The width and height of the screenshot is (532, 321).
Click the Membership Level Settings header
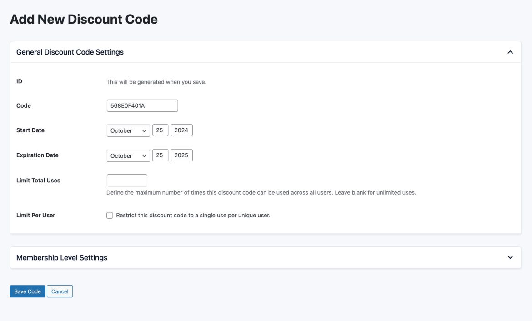62,256
